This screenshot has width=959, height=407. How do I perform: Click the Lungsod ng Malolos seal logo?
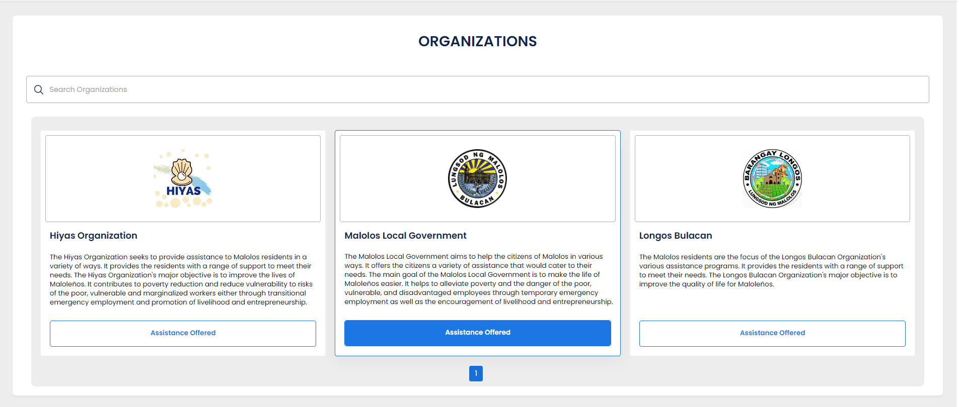(x=477, y=178)
